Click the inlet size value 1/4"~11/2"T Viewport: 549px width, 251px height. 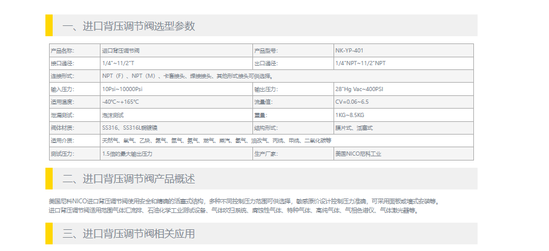tap(118, 63)
